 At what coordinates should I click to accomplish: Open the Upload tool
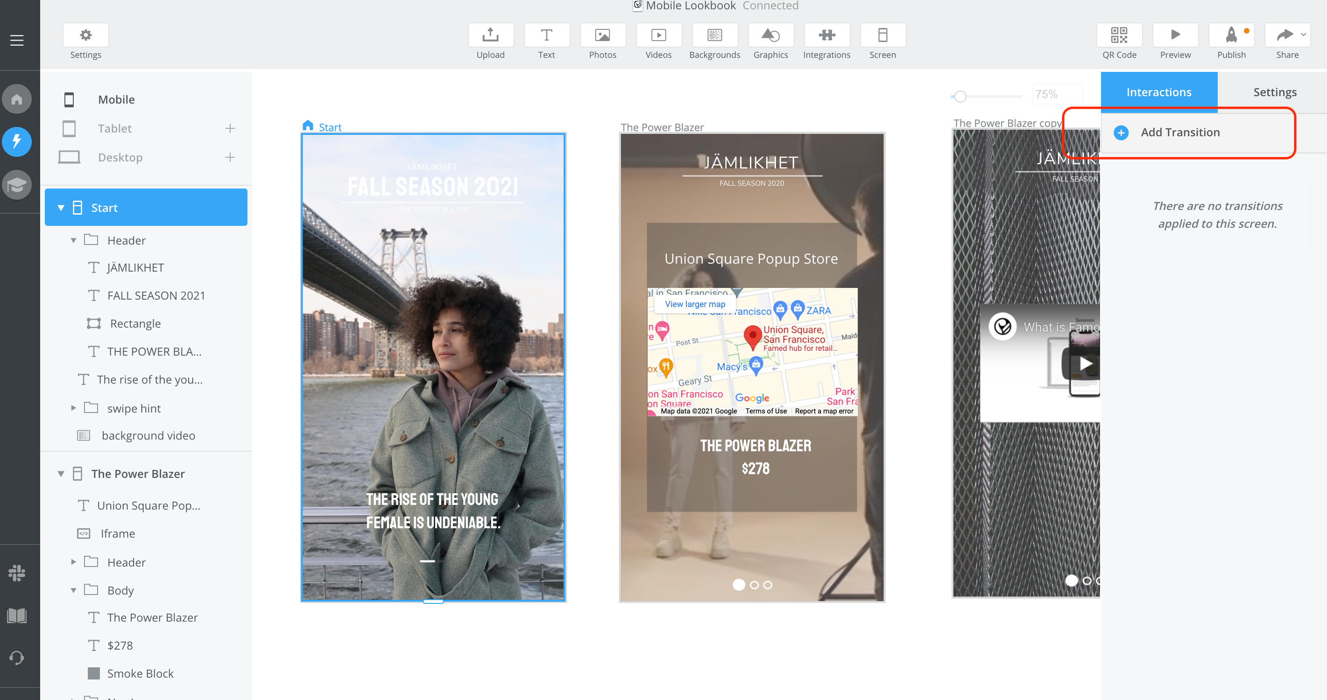(x=490, y=35)
